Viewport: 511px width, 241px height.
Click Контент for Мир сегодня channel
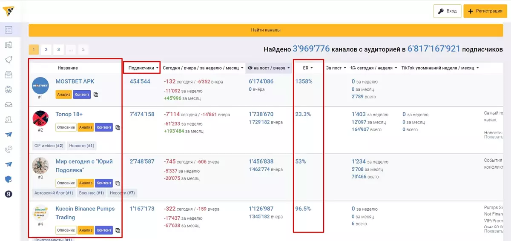coord(104,183)
